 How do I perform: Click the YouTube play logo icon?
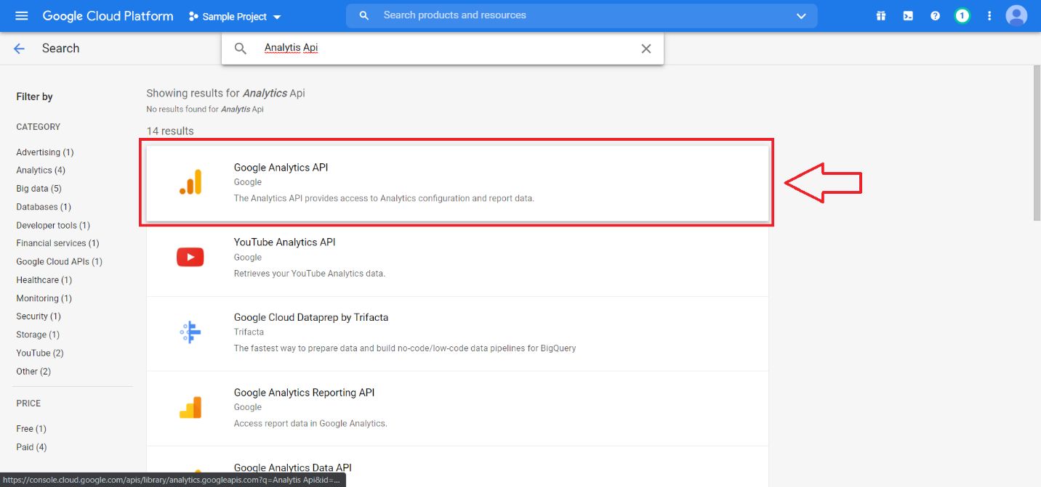pos(190,257)
